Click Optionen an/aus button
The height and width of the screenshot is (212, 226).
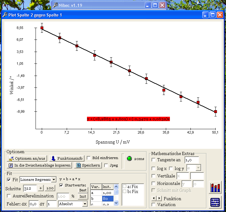pyautogui.click(x=27, y=158)
